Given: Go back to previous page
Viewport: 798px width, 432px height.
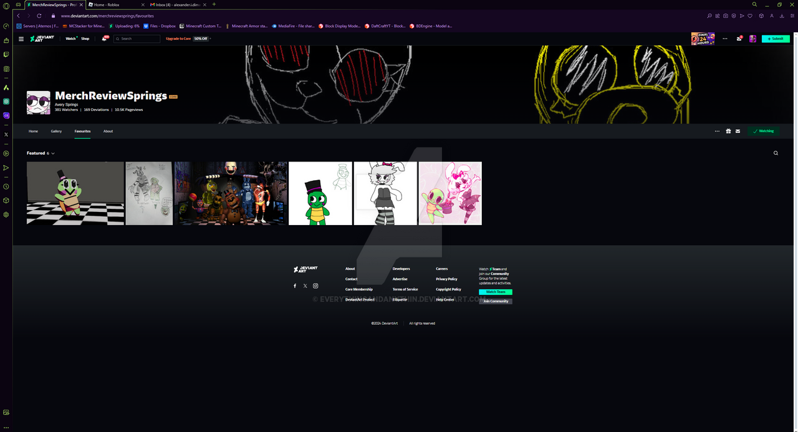Looking at the screenshot, I should [x=18, y=16].
